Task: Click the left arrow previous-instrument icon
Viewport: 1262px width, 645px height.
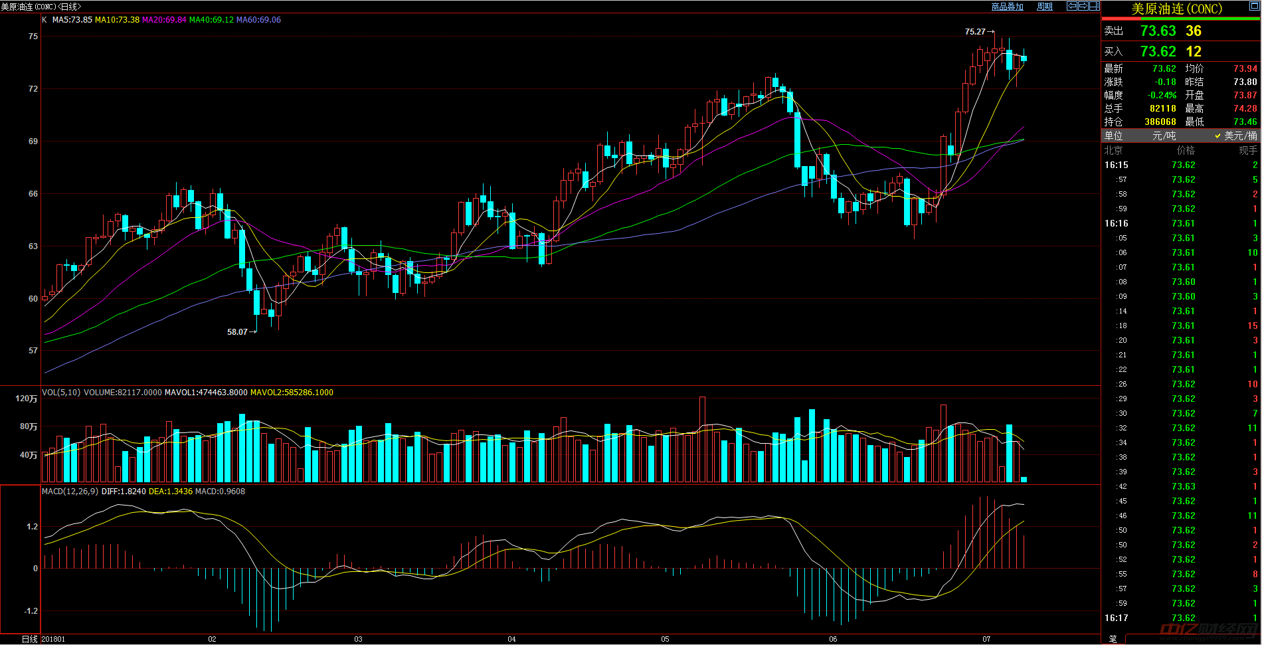Action: (1071, 6)
